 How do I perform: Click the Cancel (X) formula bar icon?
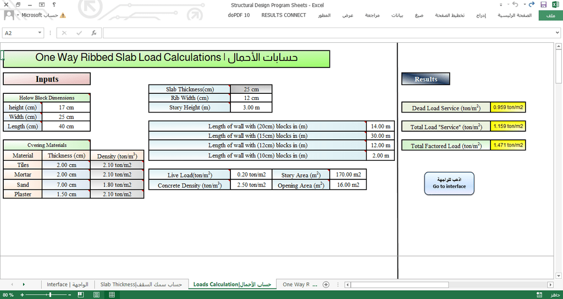click(64, 33)
